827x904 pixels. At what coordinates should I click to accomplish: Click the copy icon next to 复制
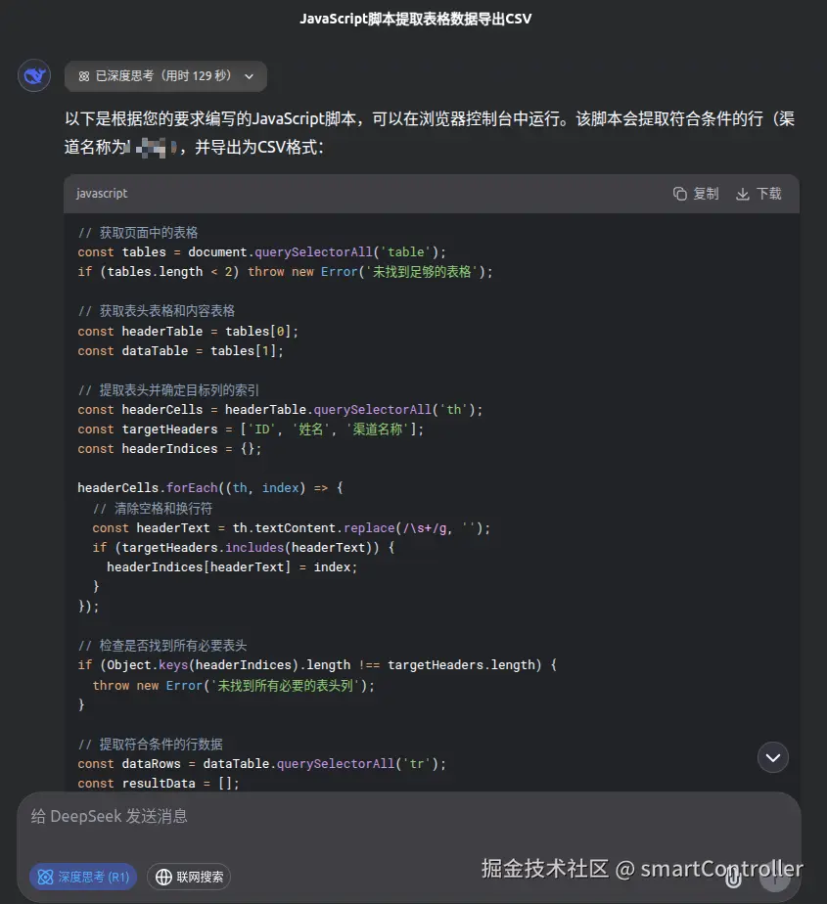[x=680, y=194]
